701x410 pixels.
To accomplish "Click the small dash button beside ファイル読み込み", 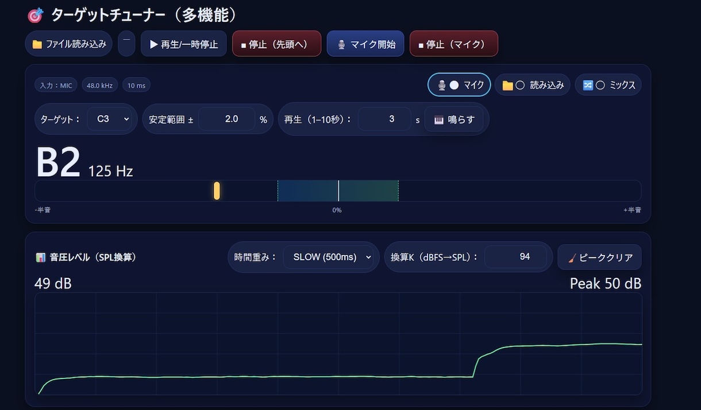I will 126,44.
